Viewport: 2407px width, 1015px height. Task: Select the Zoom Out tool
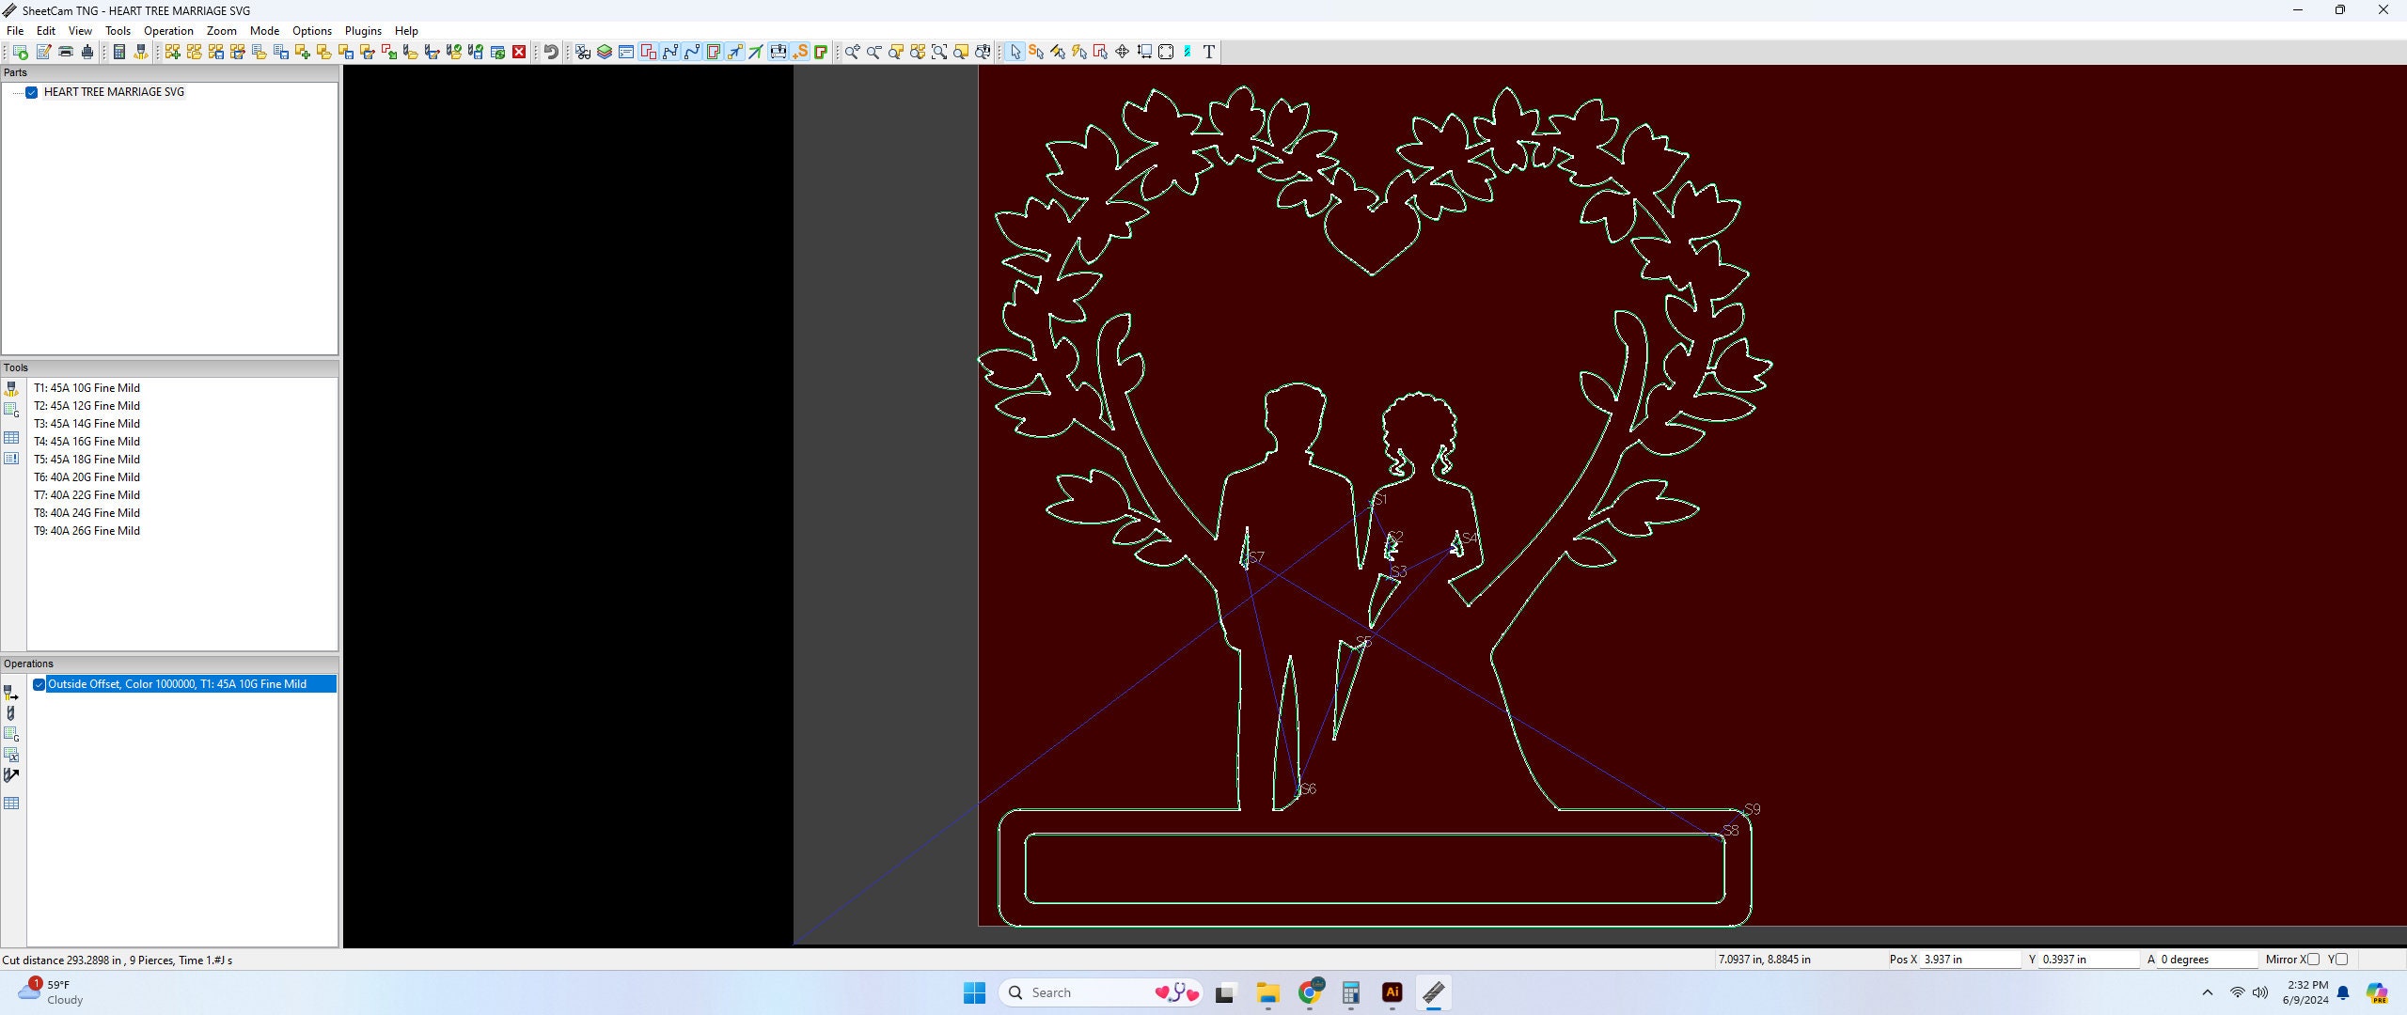tap(873, 52)
